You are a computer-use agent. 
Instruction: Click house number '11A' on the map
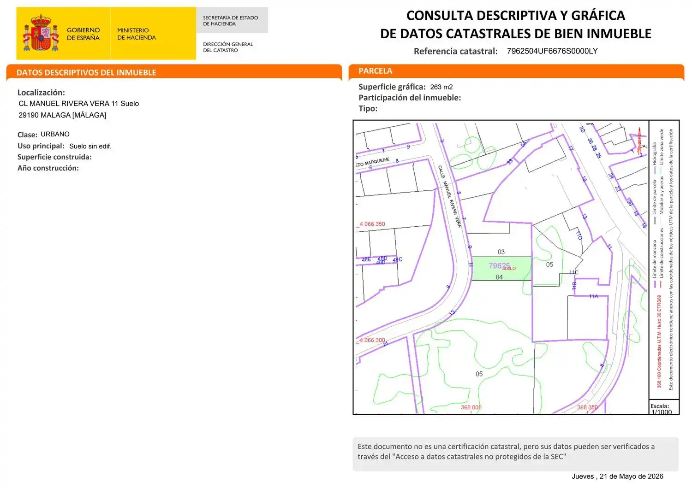tap(593, 296)
